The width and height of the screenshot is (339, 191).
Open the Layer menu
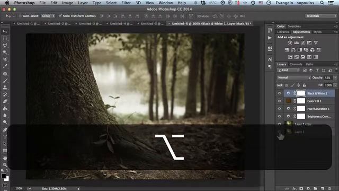83,3
